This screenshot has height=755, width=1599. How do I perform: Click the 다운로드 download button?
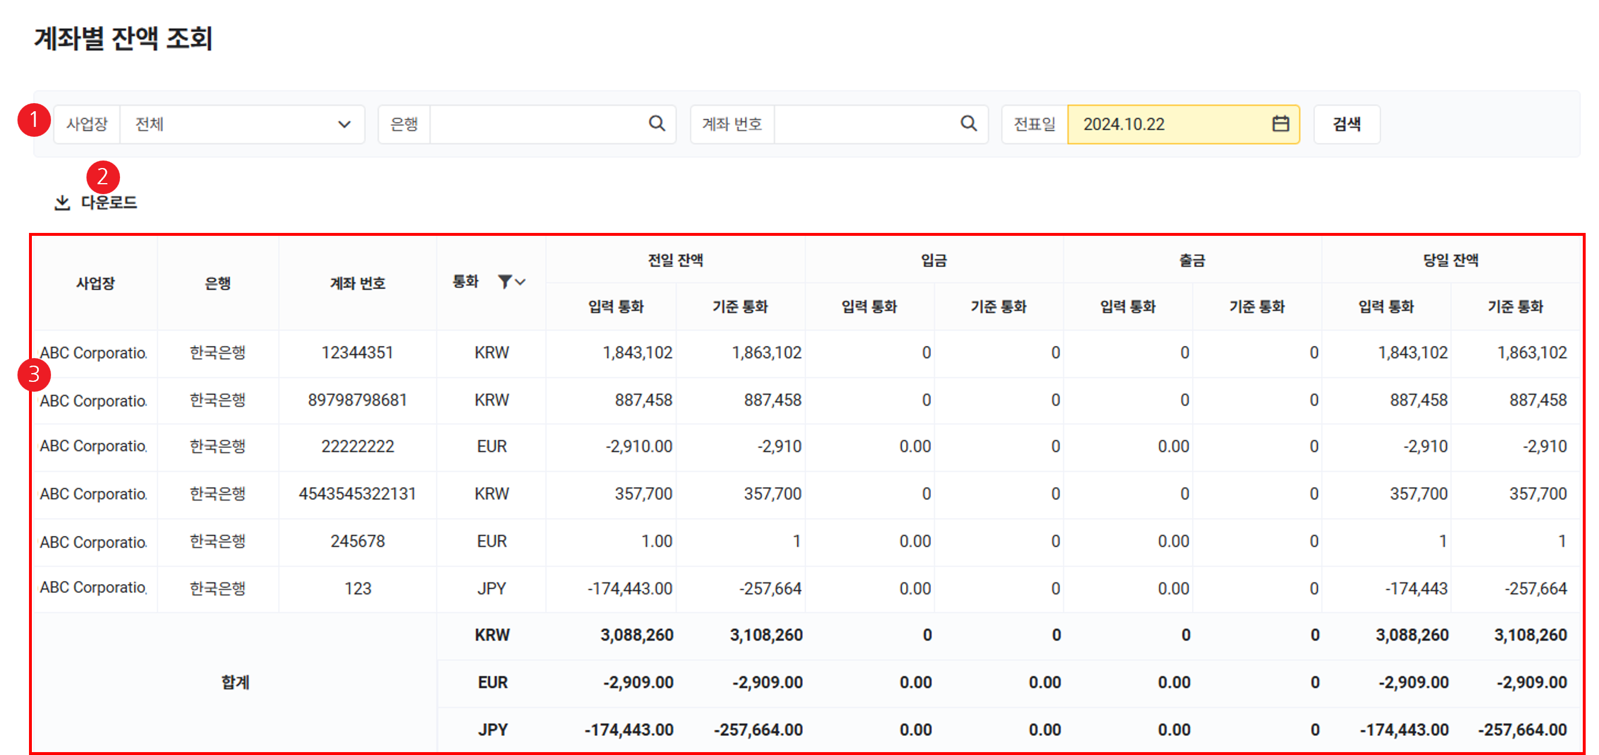[108, 203]
